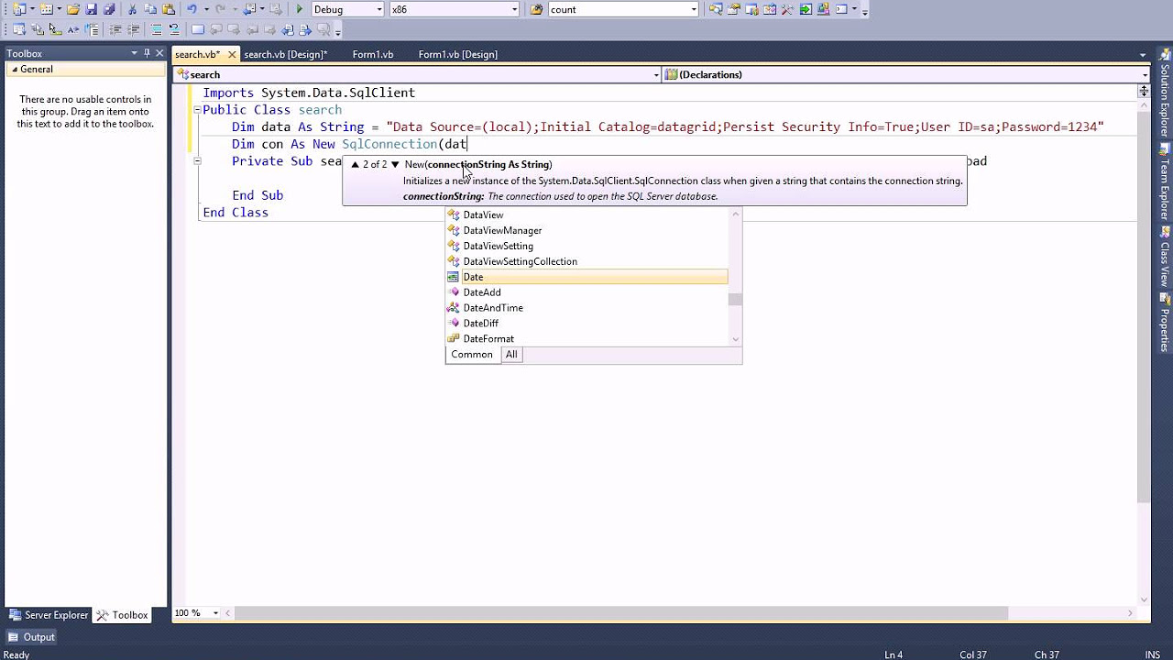Show previous overload in the parameter tooltip

point(356,165)
